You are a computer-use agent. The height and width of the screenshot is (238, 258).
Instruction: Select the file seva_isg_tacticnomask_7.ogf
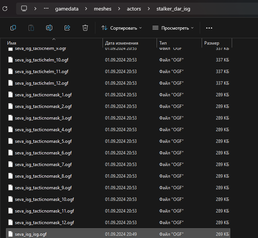(43, 165)
